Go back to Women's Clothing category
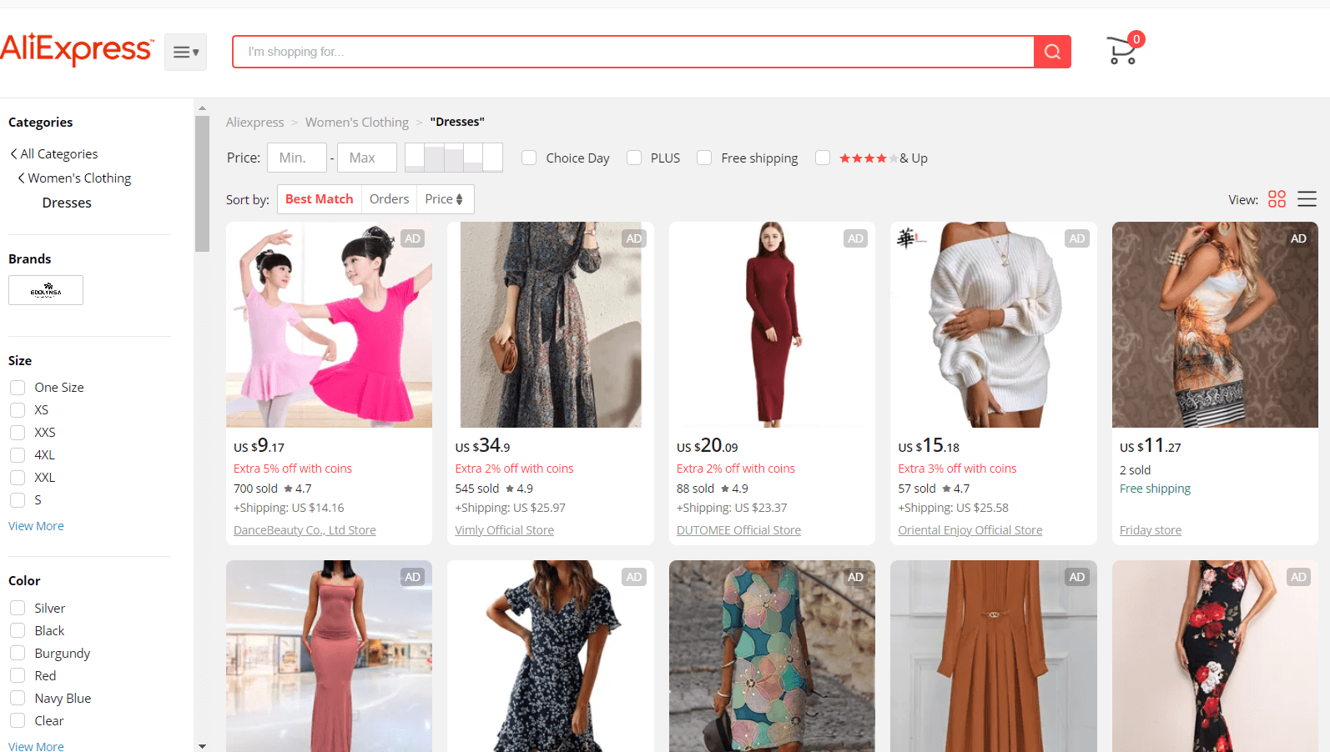The height and width of the screenshot is (752, 1330). [74, 178]
